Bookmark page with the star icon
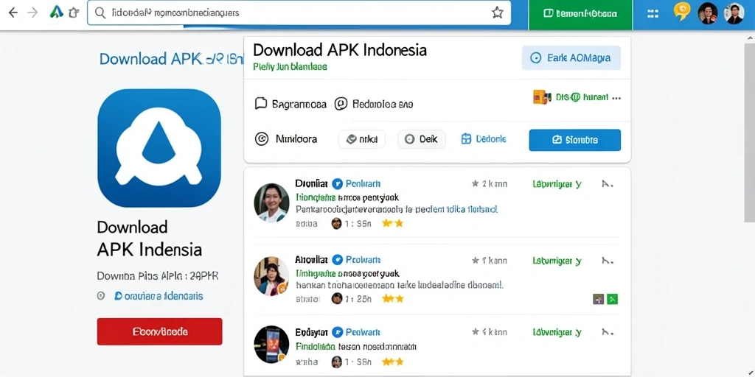Screen dimensions: 755x377 click(498, 13)
